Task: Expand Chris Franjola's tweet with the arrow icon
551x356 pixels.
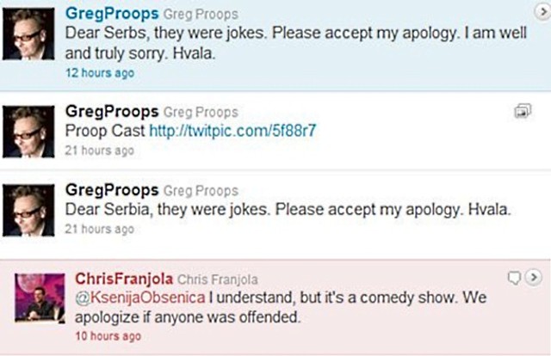Action: tap(535, 276)
